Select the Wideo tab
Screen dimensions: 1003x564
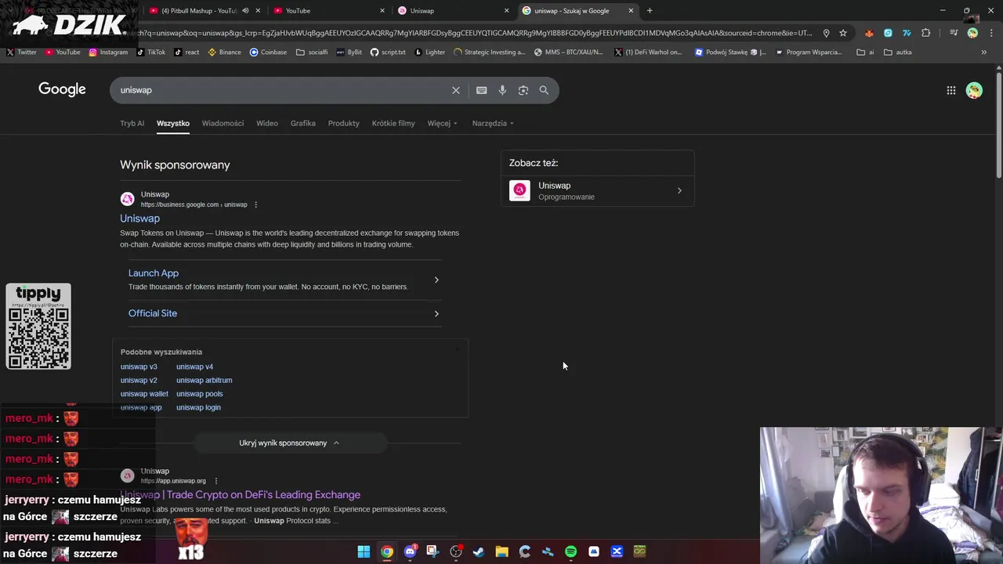point(267,123)
